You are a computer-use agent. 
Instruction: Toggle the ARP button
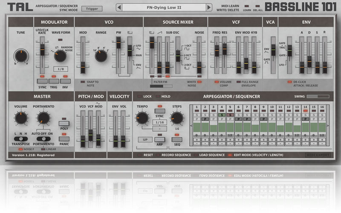click(x=160, y=139)
